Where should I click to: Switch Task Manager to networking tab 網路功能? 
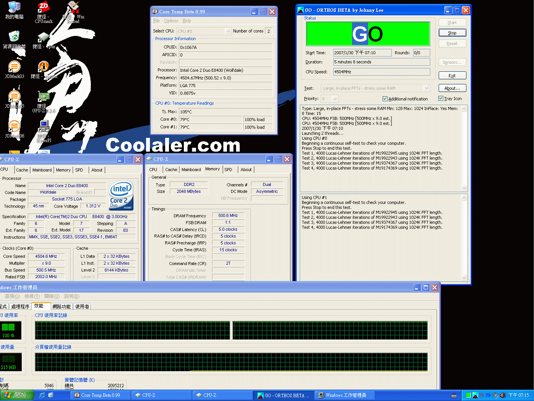pos(61,306)
